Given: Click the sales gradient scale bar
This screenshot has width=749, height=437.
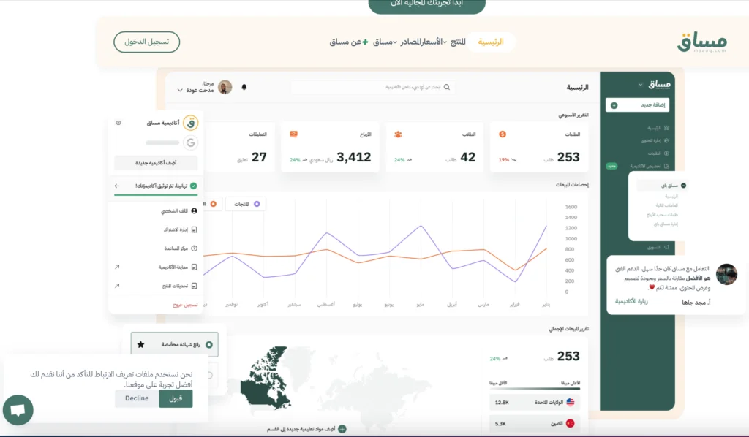Looking at the screenshot, I should coord(535,389).
